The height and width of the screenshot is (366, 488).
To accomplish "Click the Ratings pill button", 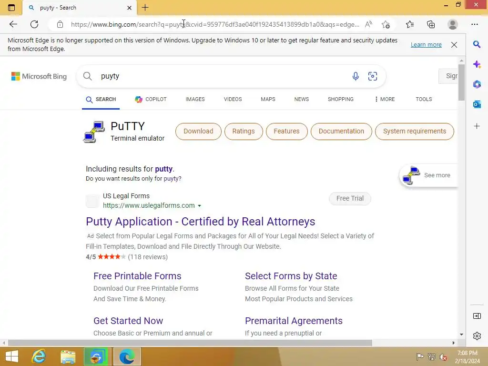I will click(x=244, y=132).
